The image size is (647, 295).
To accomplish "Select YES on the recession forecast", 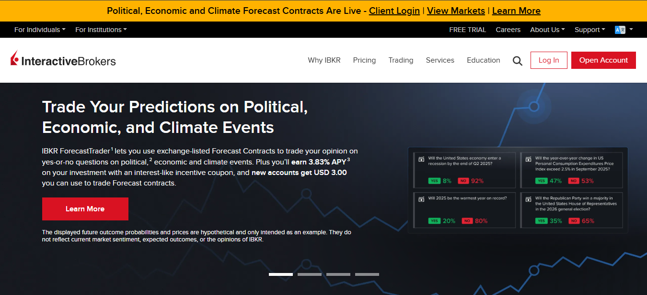I will (434, 181).
